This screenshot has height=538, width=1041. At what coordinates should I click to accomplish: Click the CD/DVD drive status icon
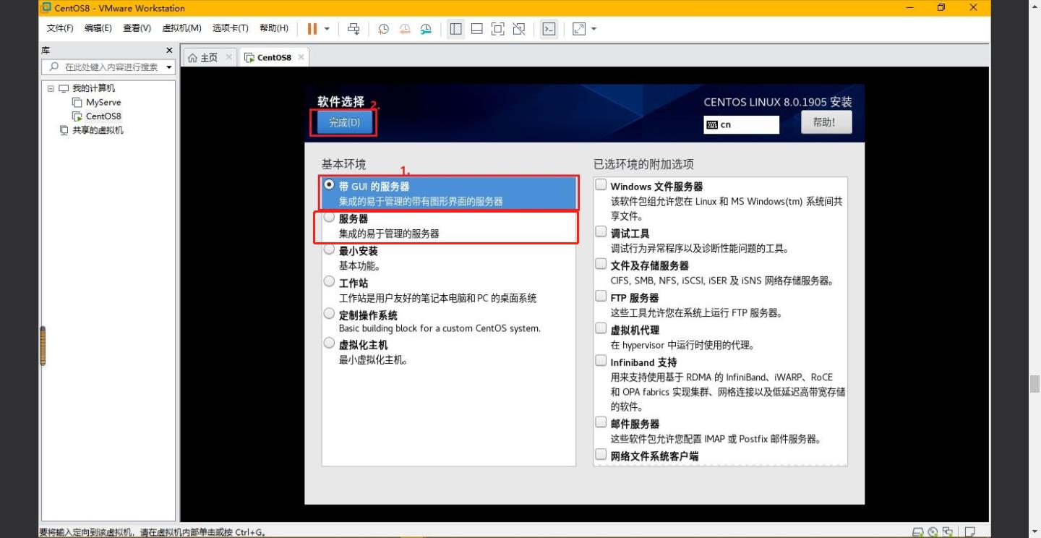tap(933, 532)
